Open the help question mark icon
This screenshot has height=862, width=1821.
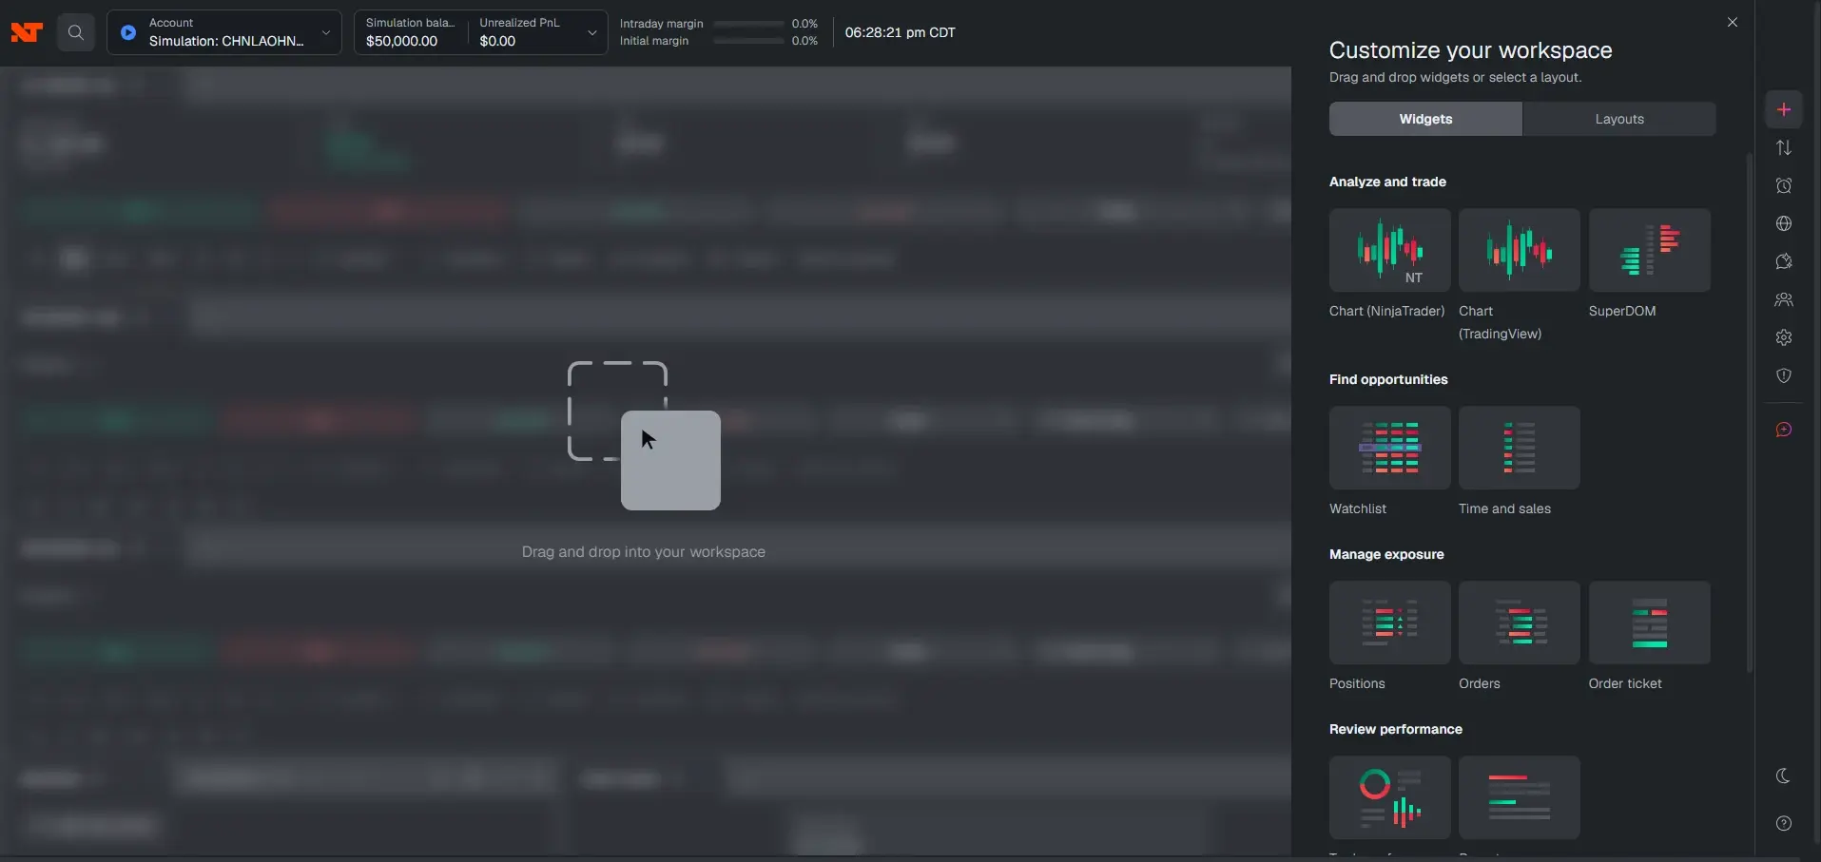(1783, 823)
